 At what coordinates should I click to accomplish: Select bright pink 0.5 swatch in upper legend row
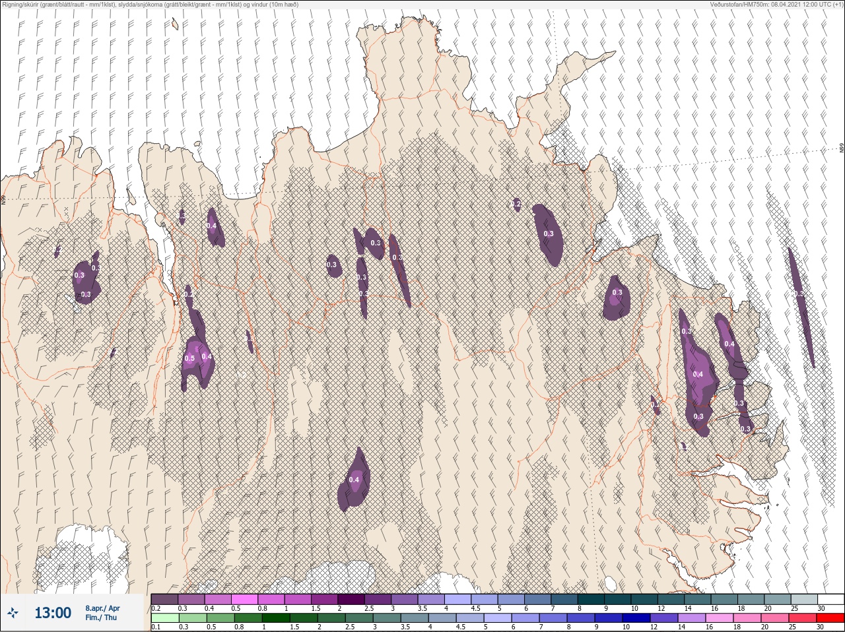[245, 599]
